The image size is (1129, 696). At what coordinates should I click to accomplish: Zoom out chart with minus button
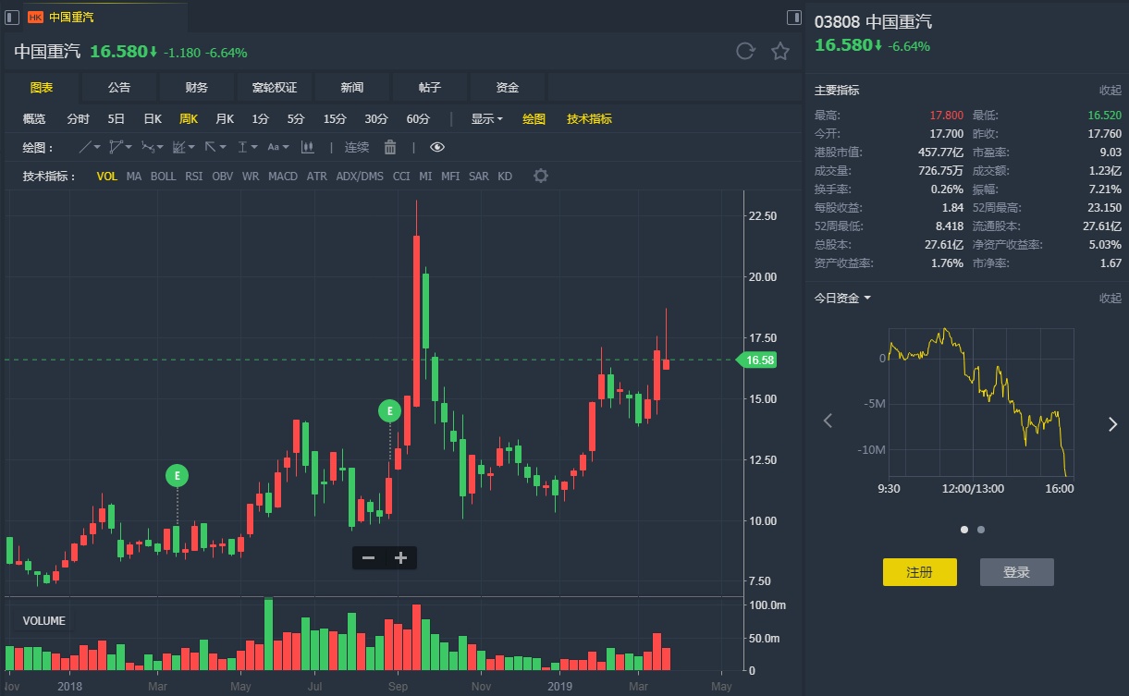click(368, 557)
